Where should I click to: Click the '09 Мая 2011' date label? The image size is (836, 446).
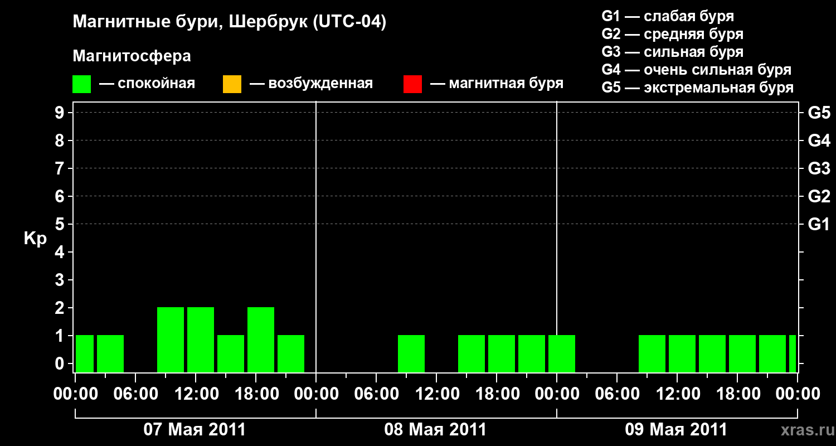click(676, 429)
